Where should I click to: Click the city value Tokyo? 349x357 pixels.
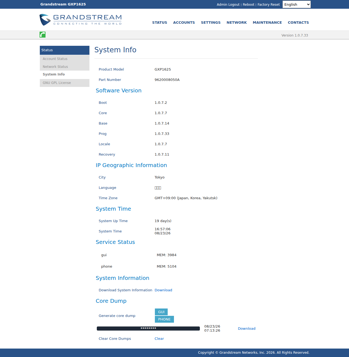click(x=160, y=177)
